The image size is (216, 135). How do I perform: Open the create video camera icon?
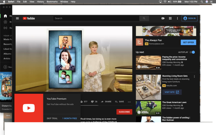(163, 18)
